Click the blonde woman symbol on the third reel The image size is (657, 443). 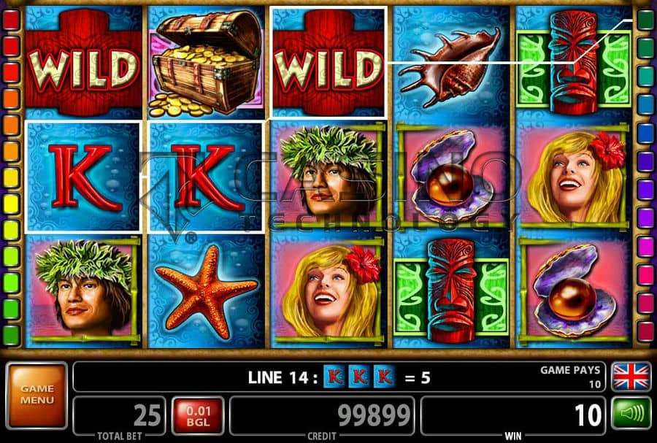[328, 290]
